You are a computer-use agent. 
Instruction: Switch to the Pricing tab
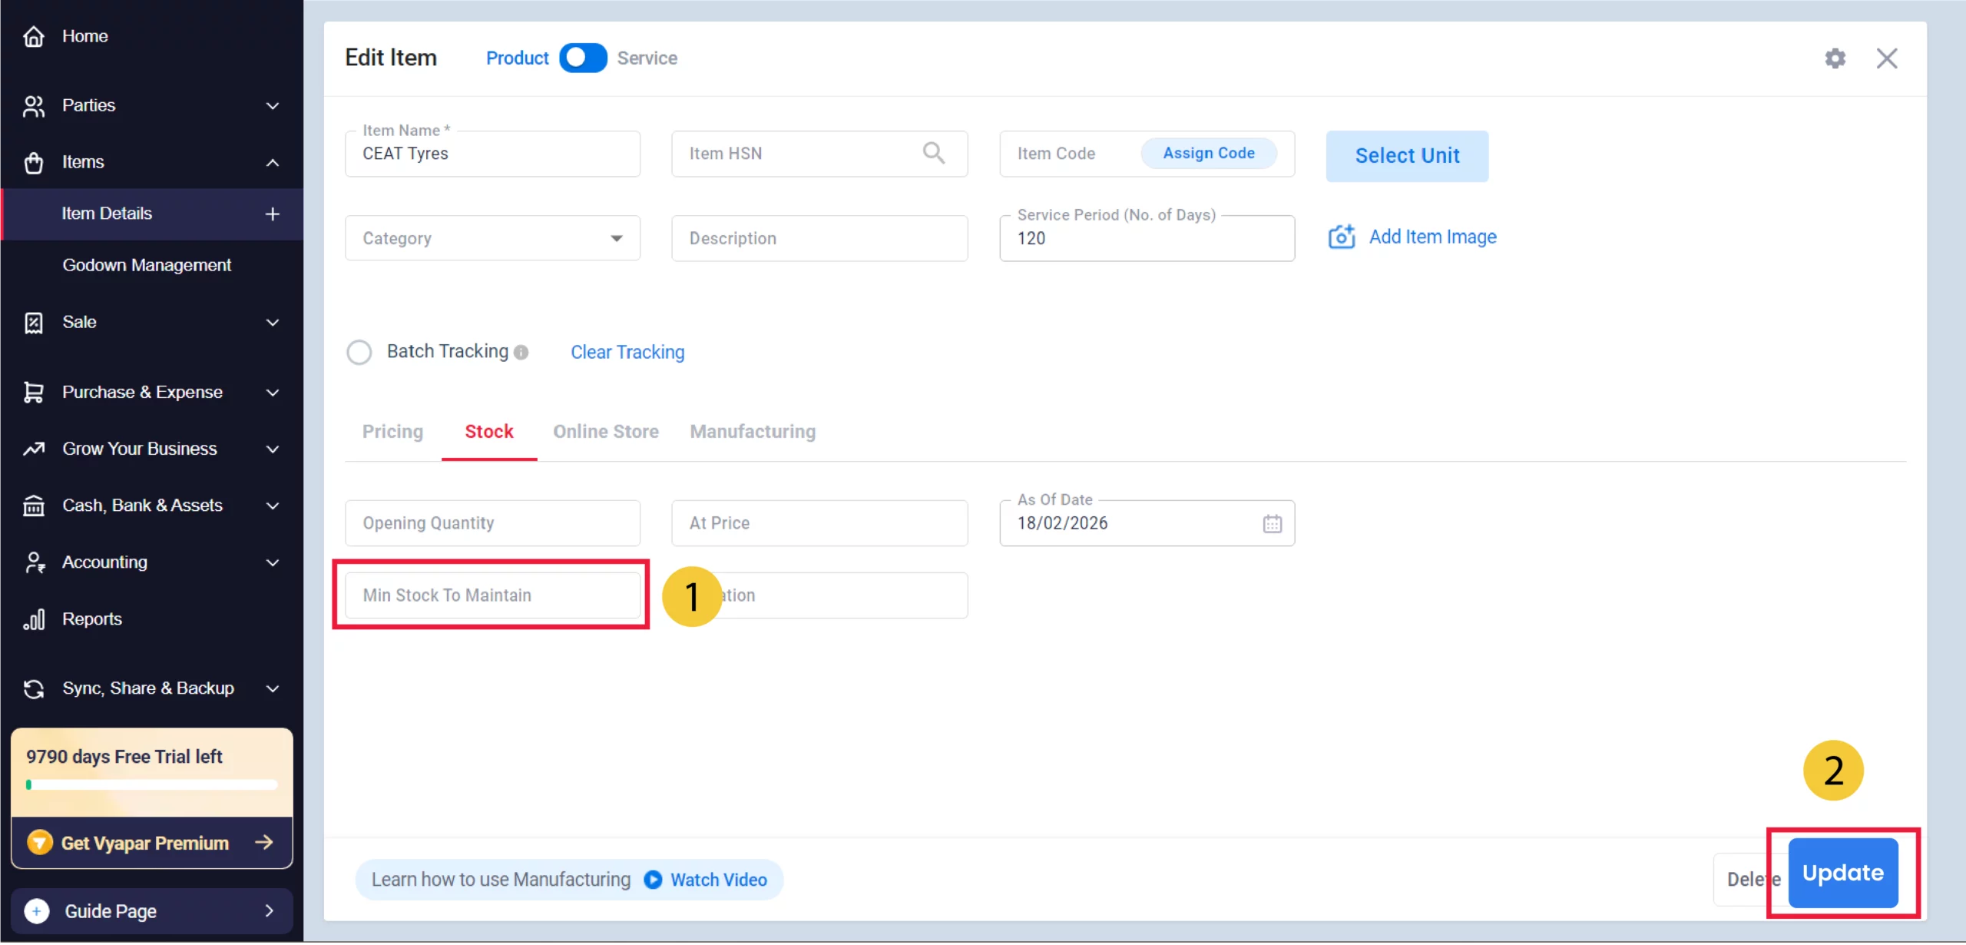392,432
